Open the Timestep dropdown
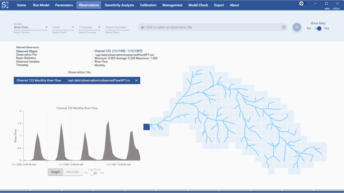This screenshot has height=193, width=344. coord(89,27)
